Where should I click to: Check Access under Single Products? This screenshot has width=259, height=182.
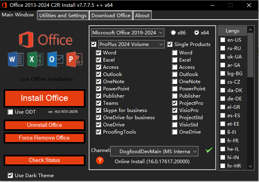174,67
